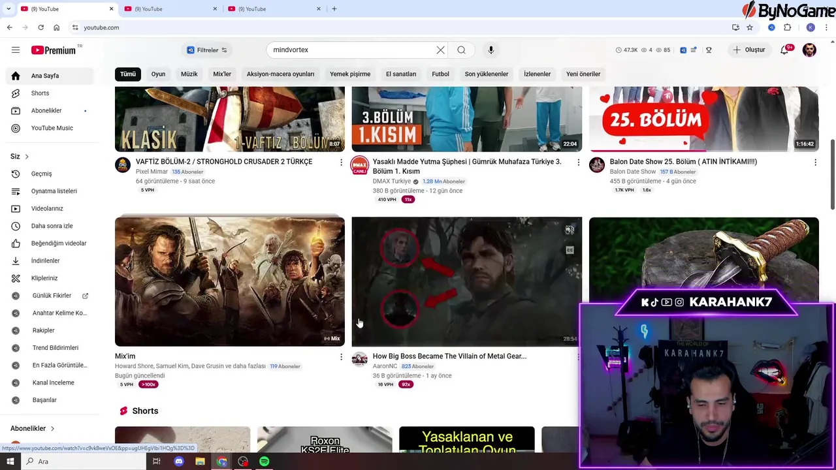Open the notifications bell
The image size is (836, 470).
click(784, 50)
